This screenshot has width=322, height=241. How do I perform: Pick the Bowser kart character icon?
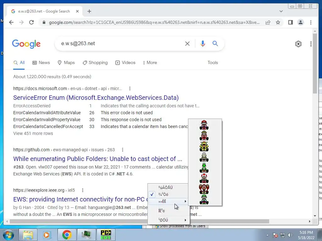(x=204, y=146)
